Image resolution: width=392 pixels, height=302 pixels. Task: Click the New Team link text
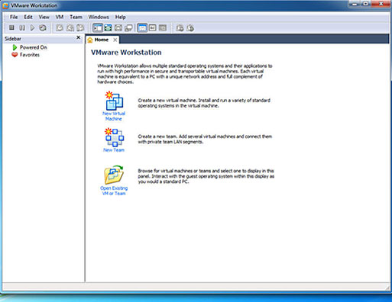pyautogui.click(x=114, y=150)
